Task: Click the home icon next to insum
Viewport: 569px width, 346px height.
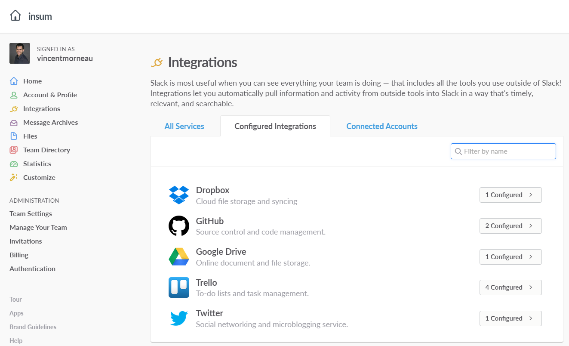Action: (x=15, y=16)
